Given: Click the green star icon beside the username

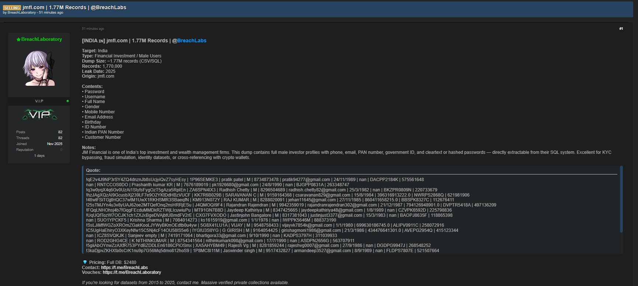Looking at the screenshot, I should coord(18,39).
